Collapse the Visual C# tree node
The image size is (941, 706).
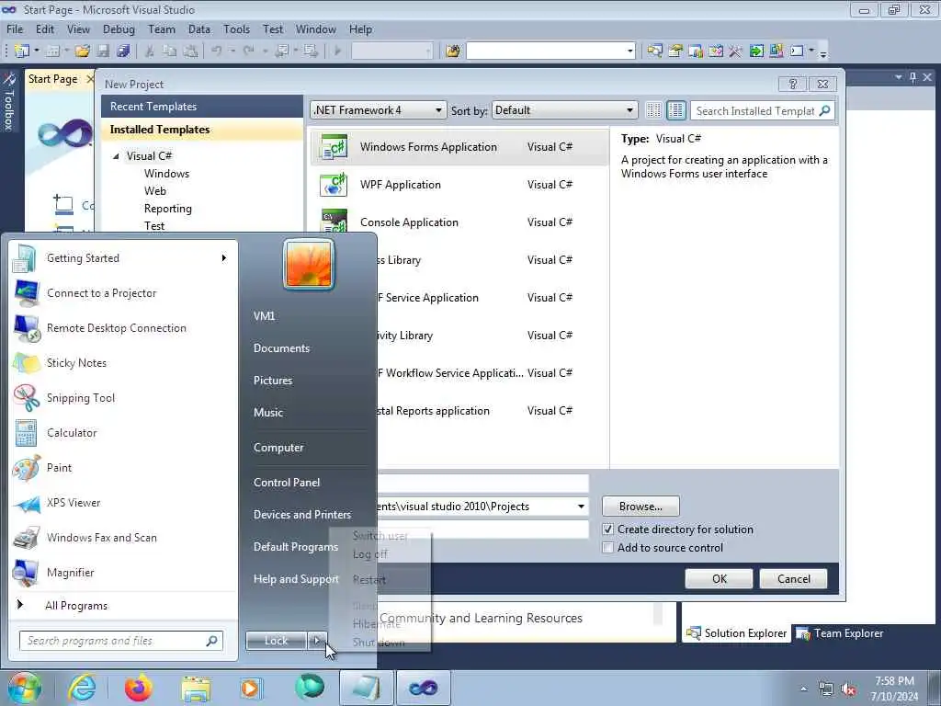pos(116,156)
